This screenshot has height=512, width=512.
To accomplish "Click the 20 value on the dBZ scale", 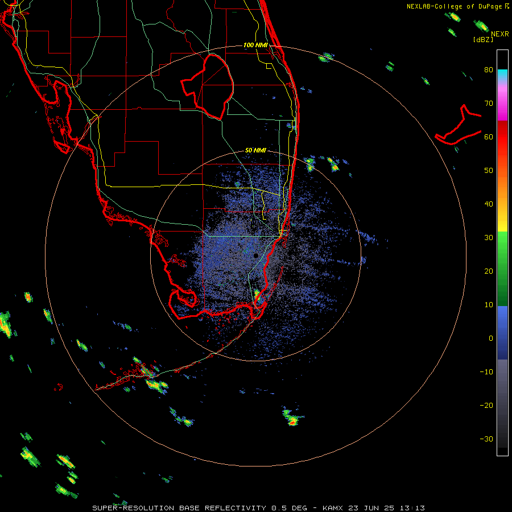I will (x=489, y=271).
